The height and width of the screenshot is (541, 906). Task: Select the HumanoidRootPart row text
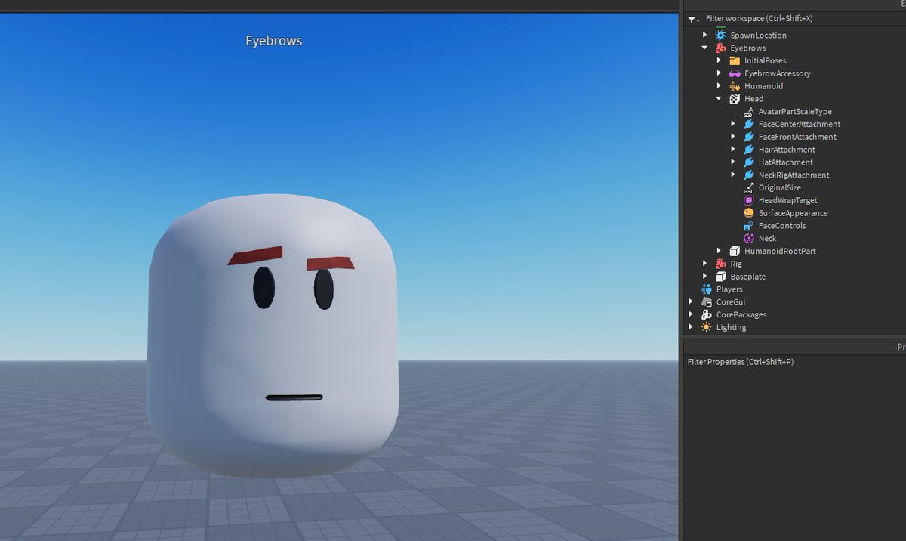780,252
